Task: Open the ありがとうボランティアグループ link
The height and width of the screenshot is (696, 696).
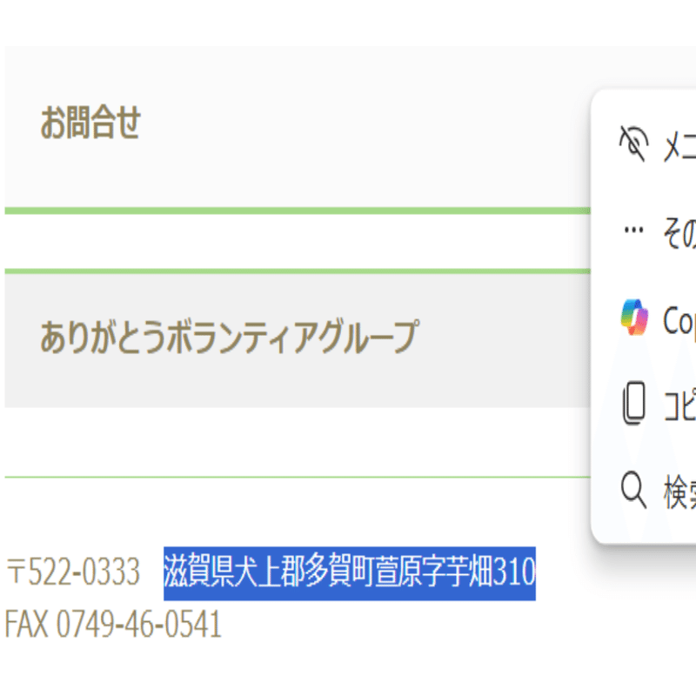Action: pos(228,336)
